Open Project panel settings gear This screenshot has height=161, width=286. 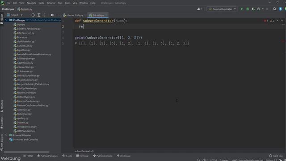52,15
